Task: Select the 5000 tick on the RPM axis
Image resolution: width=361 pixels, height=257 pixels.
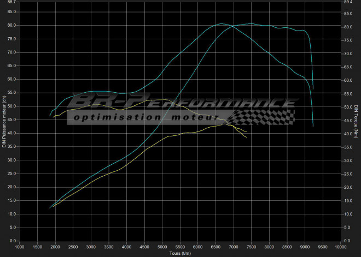Action: pos(162,247)
